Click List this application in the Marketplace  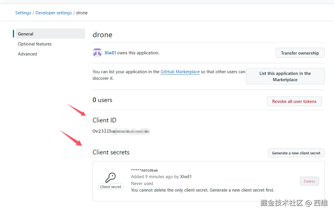tap(285, 76)
